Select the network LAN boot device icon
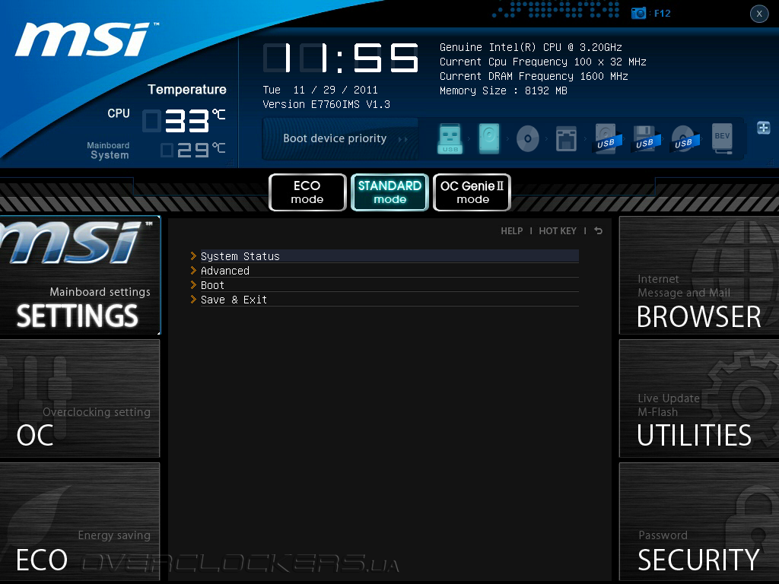 [x=566, y=138]
